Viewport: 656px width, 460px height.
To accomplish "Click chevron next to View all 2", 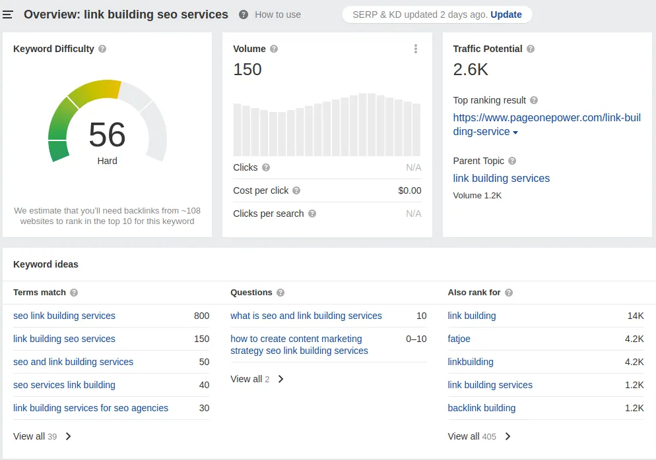I will tap(280, 379).
